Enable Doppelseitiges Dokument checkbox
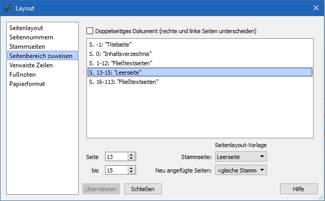The image size is (325, 201). click(90, 31)
